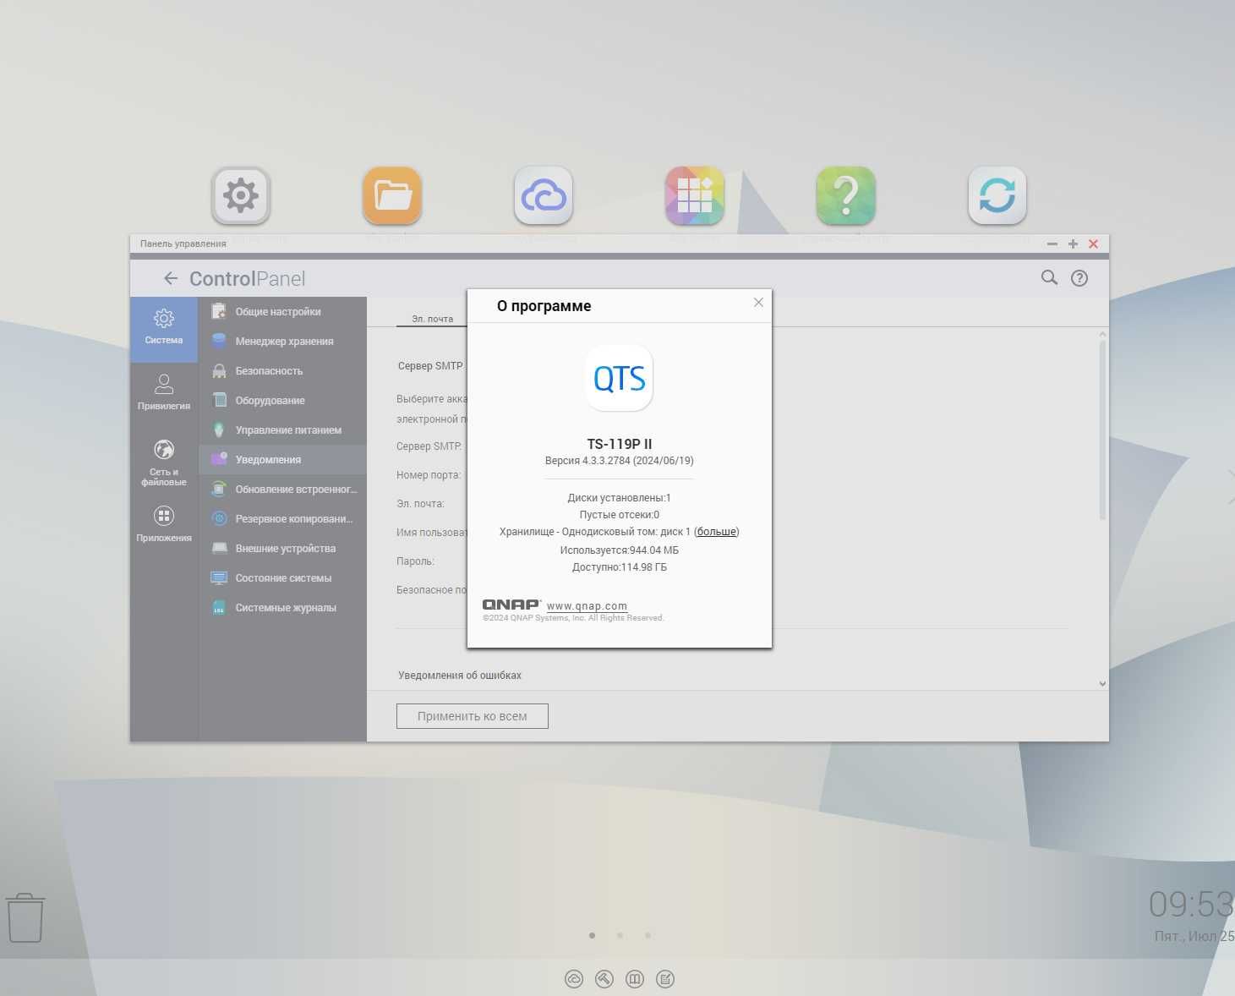Click the TS-119P II model name

[x=620, y=444]
